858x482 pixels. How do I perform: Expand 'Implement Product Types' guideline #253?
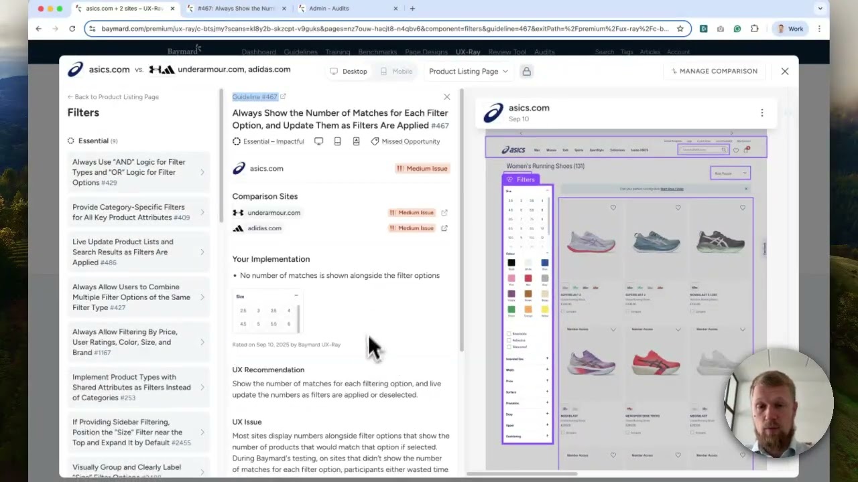click(x=139, y=387)
